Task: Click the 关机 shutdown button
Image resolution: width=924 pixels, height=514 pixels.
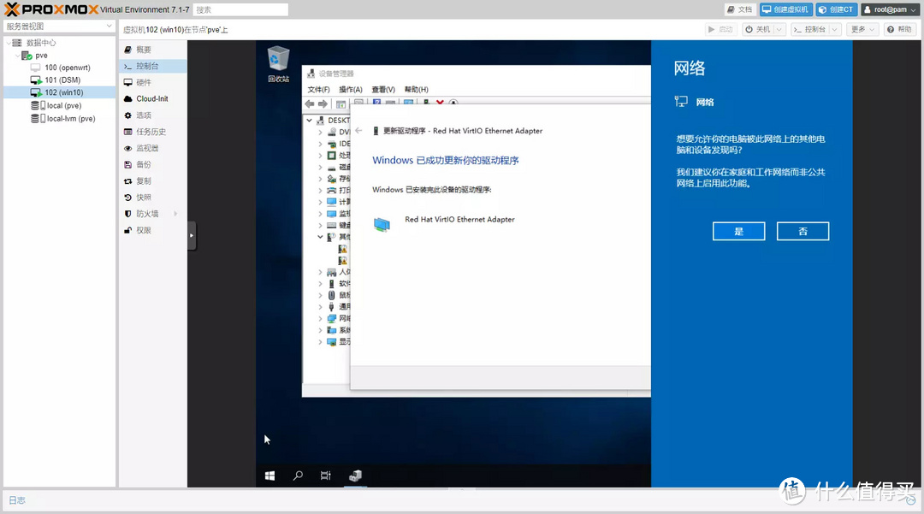Action: coord(757,29)
